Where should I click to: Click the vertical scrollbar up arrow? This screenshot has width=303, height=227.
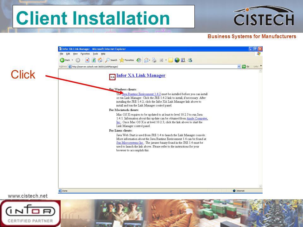pyautogui.click(x=260, y=71)
